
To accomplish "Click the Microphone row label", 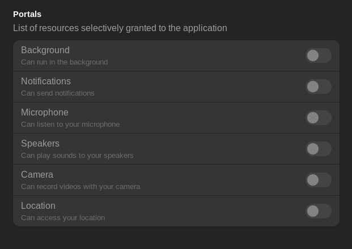I will pyautogui.click(x=45, y=113).
